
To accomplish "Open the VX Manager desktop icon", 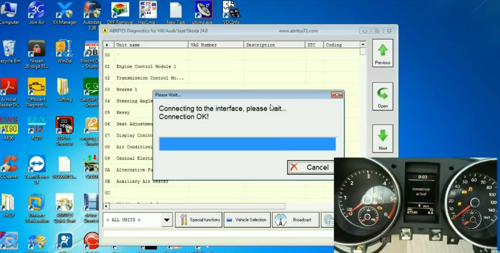I will [x=64, y=13].
